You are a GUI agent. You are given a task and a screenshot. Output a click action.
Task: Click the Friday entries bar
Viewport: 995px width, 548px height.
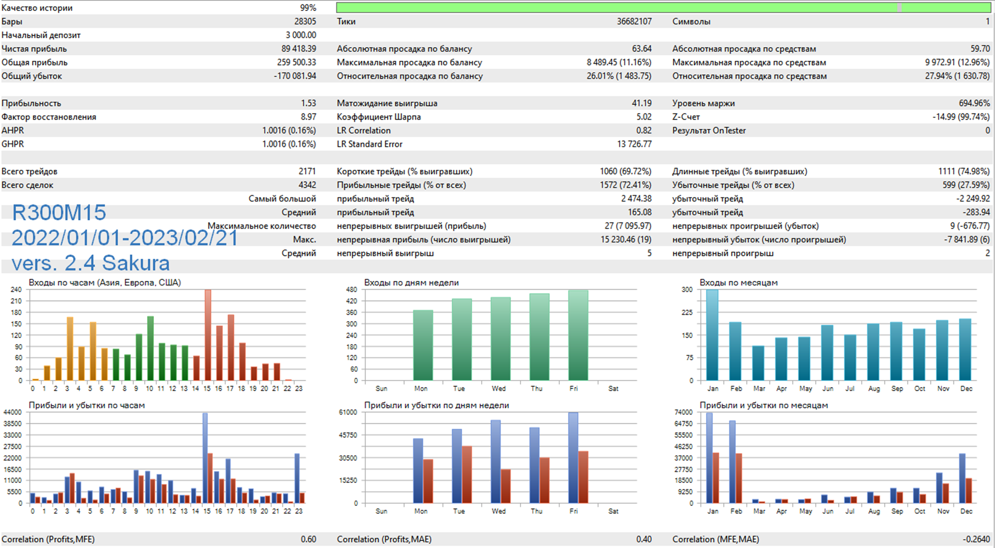point(578,336)
